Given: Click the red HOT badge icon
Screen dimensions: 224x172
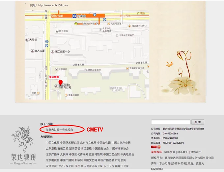Looking at the screenshot, I should coord(154,147).
